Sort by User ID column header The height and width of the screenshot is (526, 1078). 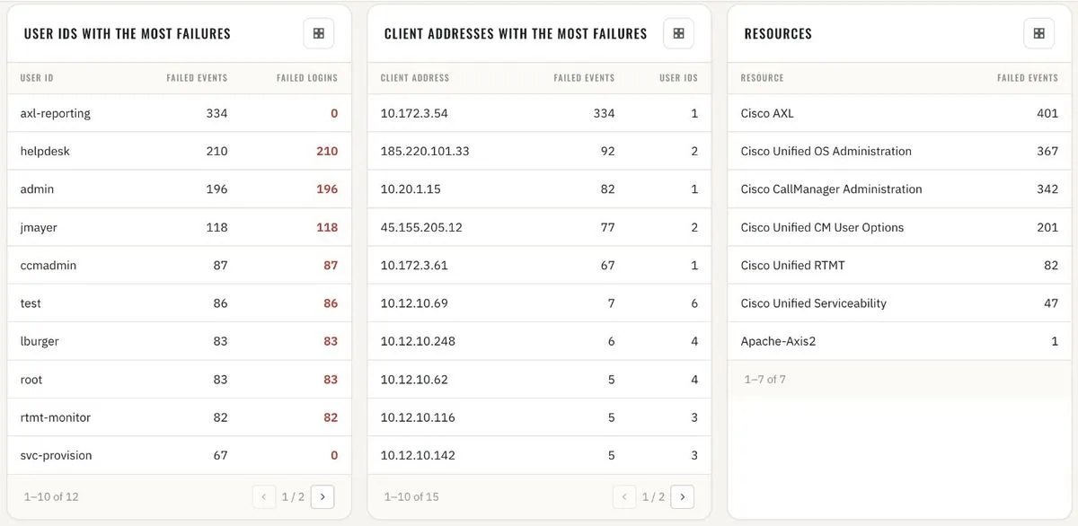click(37, 78)
